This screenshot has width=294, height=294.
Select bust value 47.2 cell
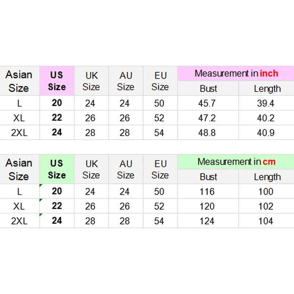coord(207,118)
